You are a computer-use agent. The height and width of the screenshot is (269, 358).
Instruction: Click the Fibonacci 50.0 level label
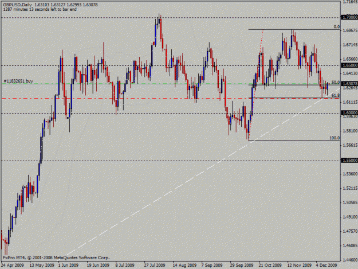(x=336, y=83)
